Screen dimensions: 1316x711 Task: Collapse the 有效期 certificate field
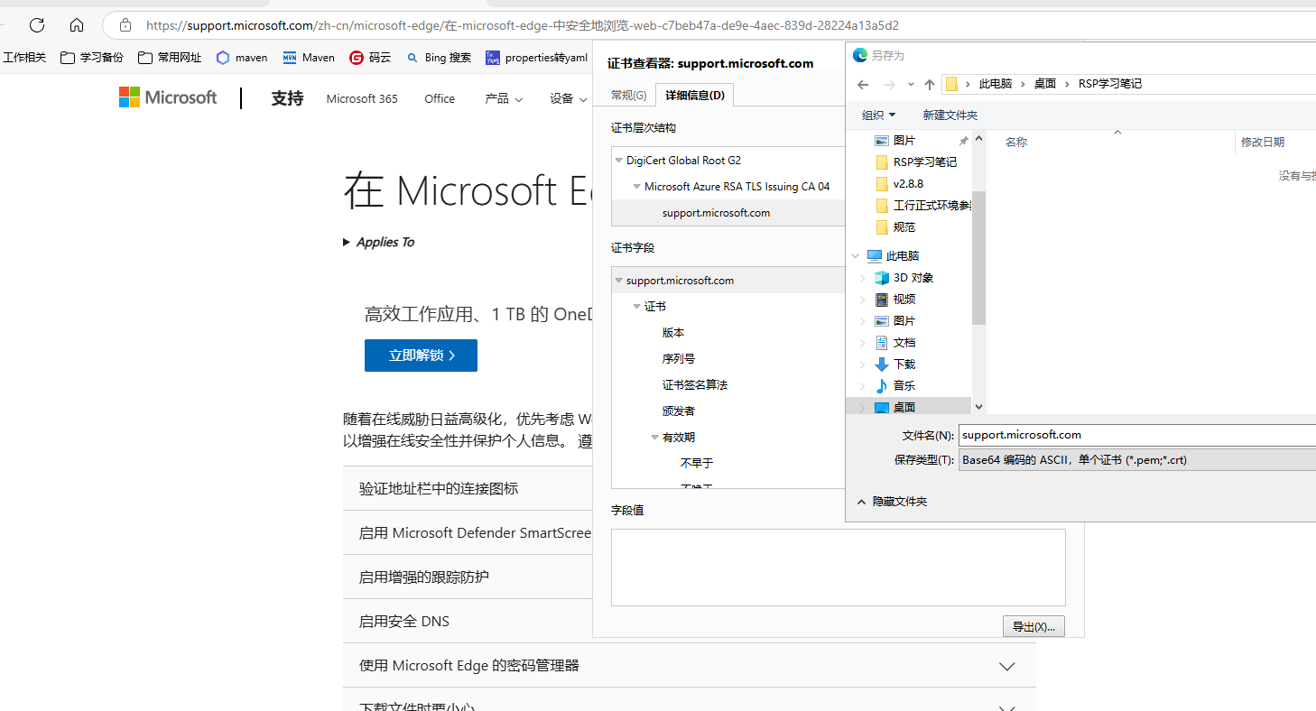click(655, 438)
